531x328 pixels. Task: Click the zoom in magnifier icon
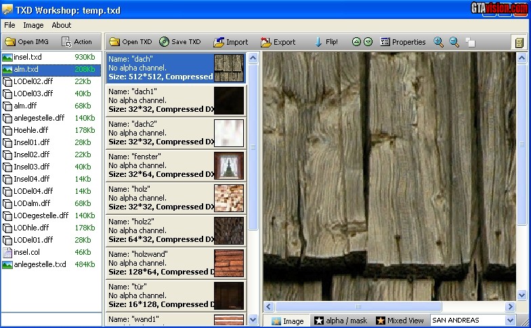click(x=439, y=42)
